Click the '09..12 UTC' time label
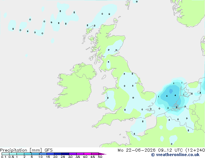Screen dimensions: 205x158 click(x=170, y=150)
